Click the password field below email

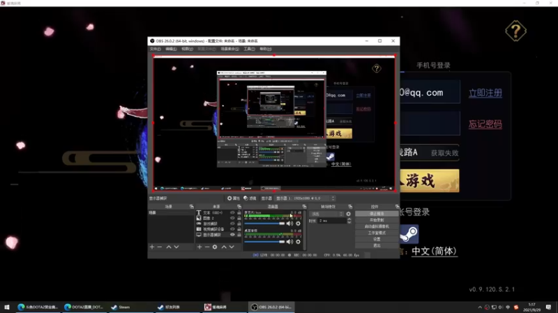430,124
